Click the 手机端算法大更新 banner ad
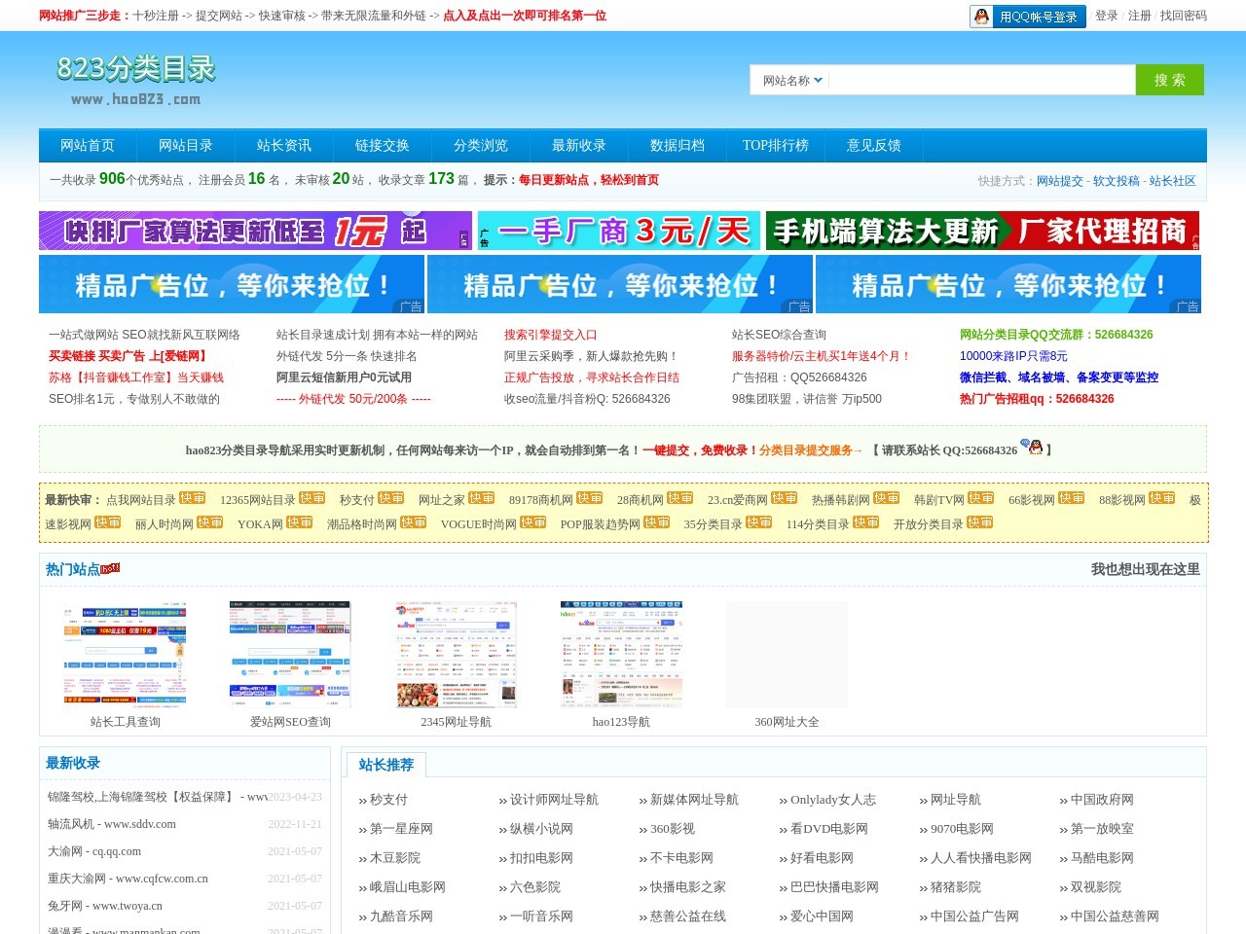The height and width of the screenshot is (934, 1246). (x=982, y=231)
